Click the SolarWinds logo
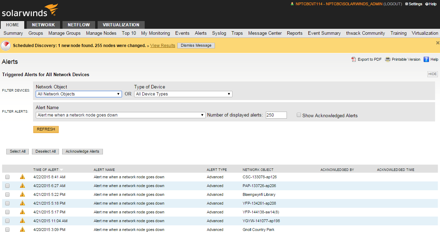The image size is (440, 232). tap(30, 11)
